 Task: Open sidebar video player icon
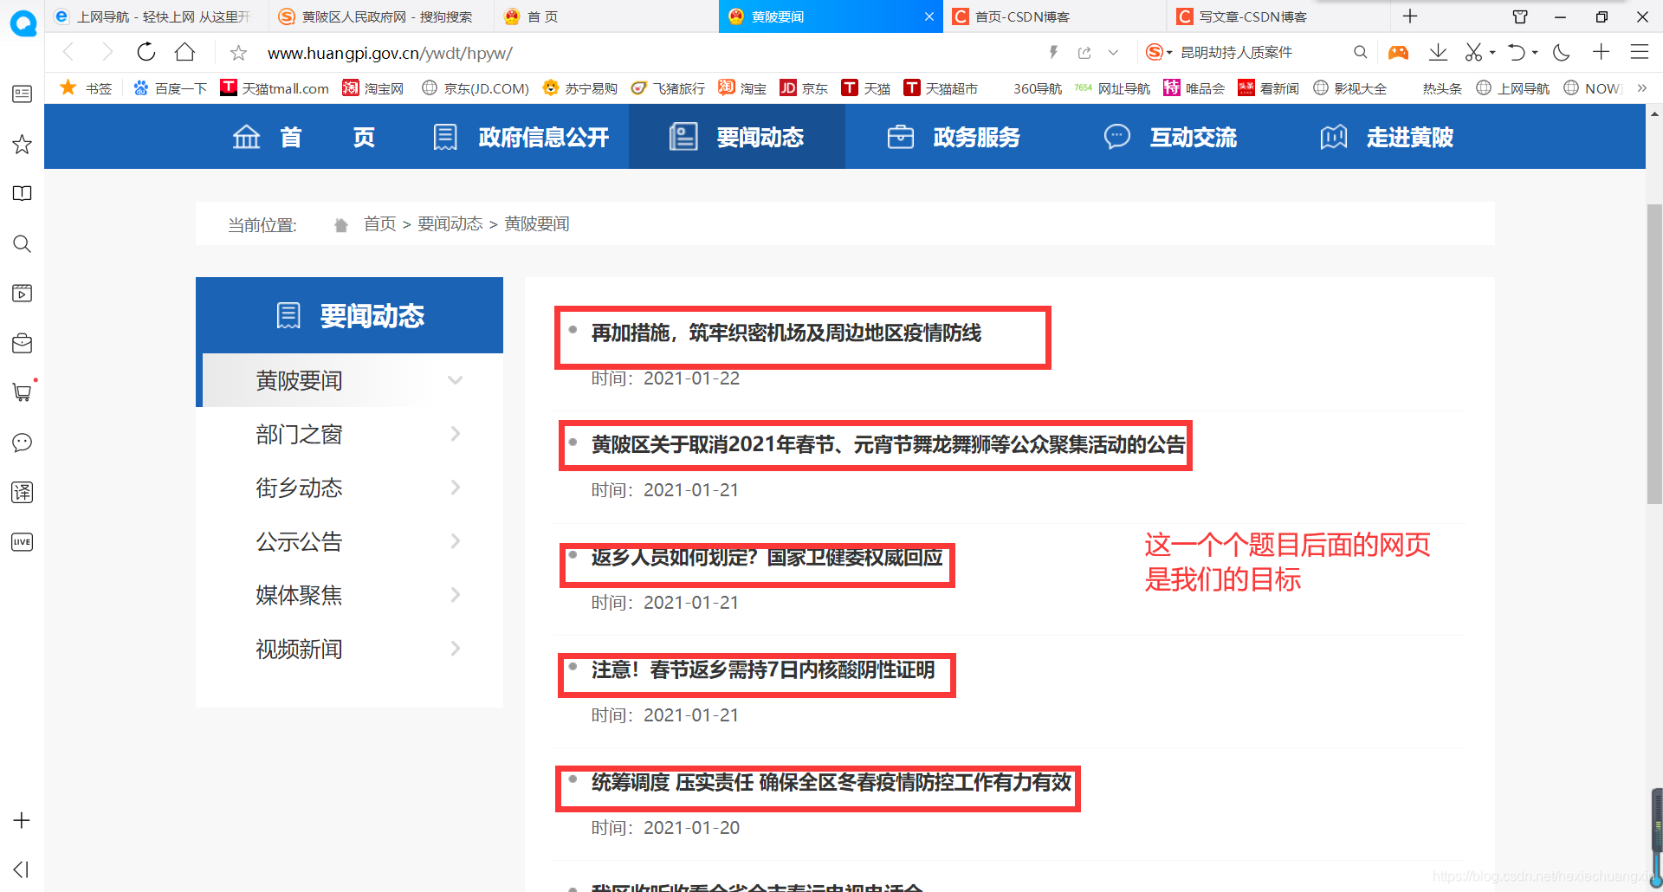(23, 293)
